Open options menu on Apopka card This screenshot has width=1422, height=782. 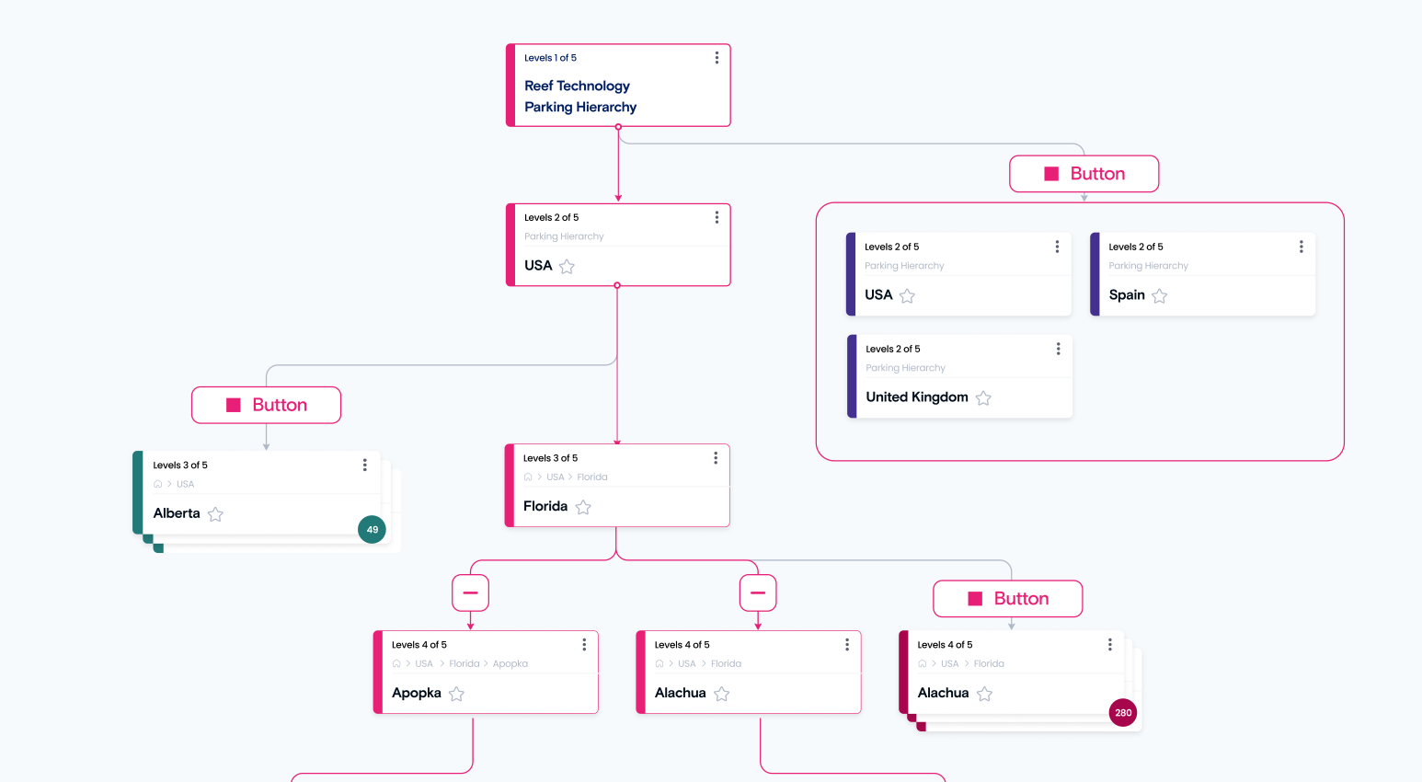click(584, 645)
